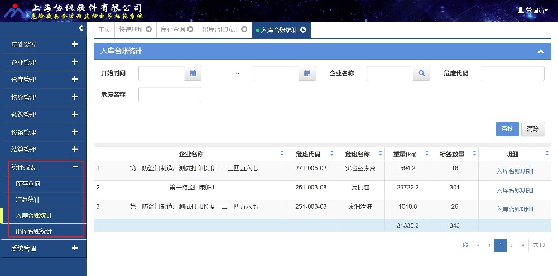Click the total label count 343
The image size is (558, 276).
click(454, 225)
